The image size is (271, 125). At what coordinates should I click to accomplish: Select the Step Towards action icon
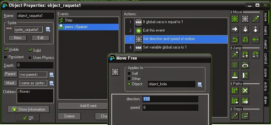(x=235, y=116)
